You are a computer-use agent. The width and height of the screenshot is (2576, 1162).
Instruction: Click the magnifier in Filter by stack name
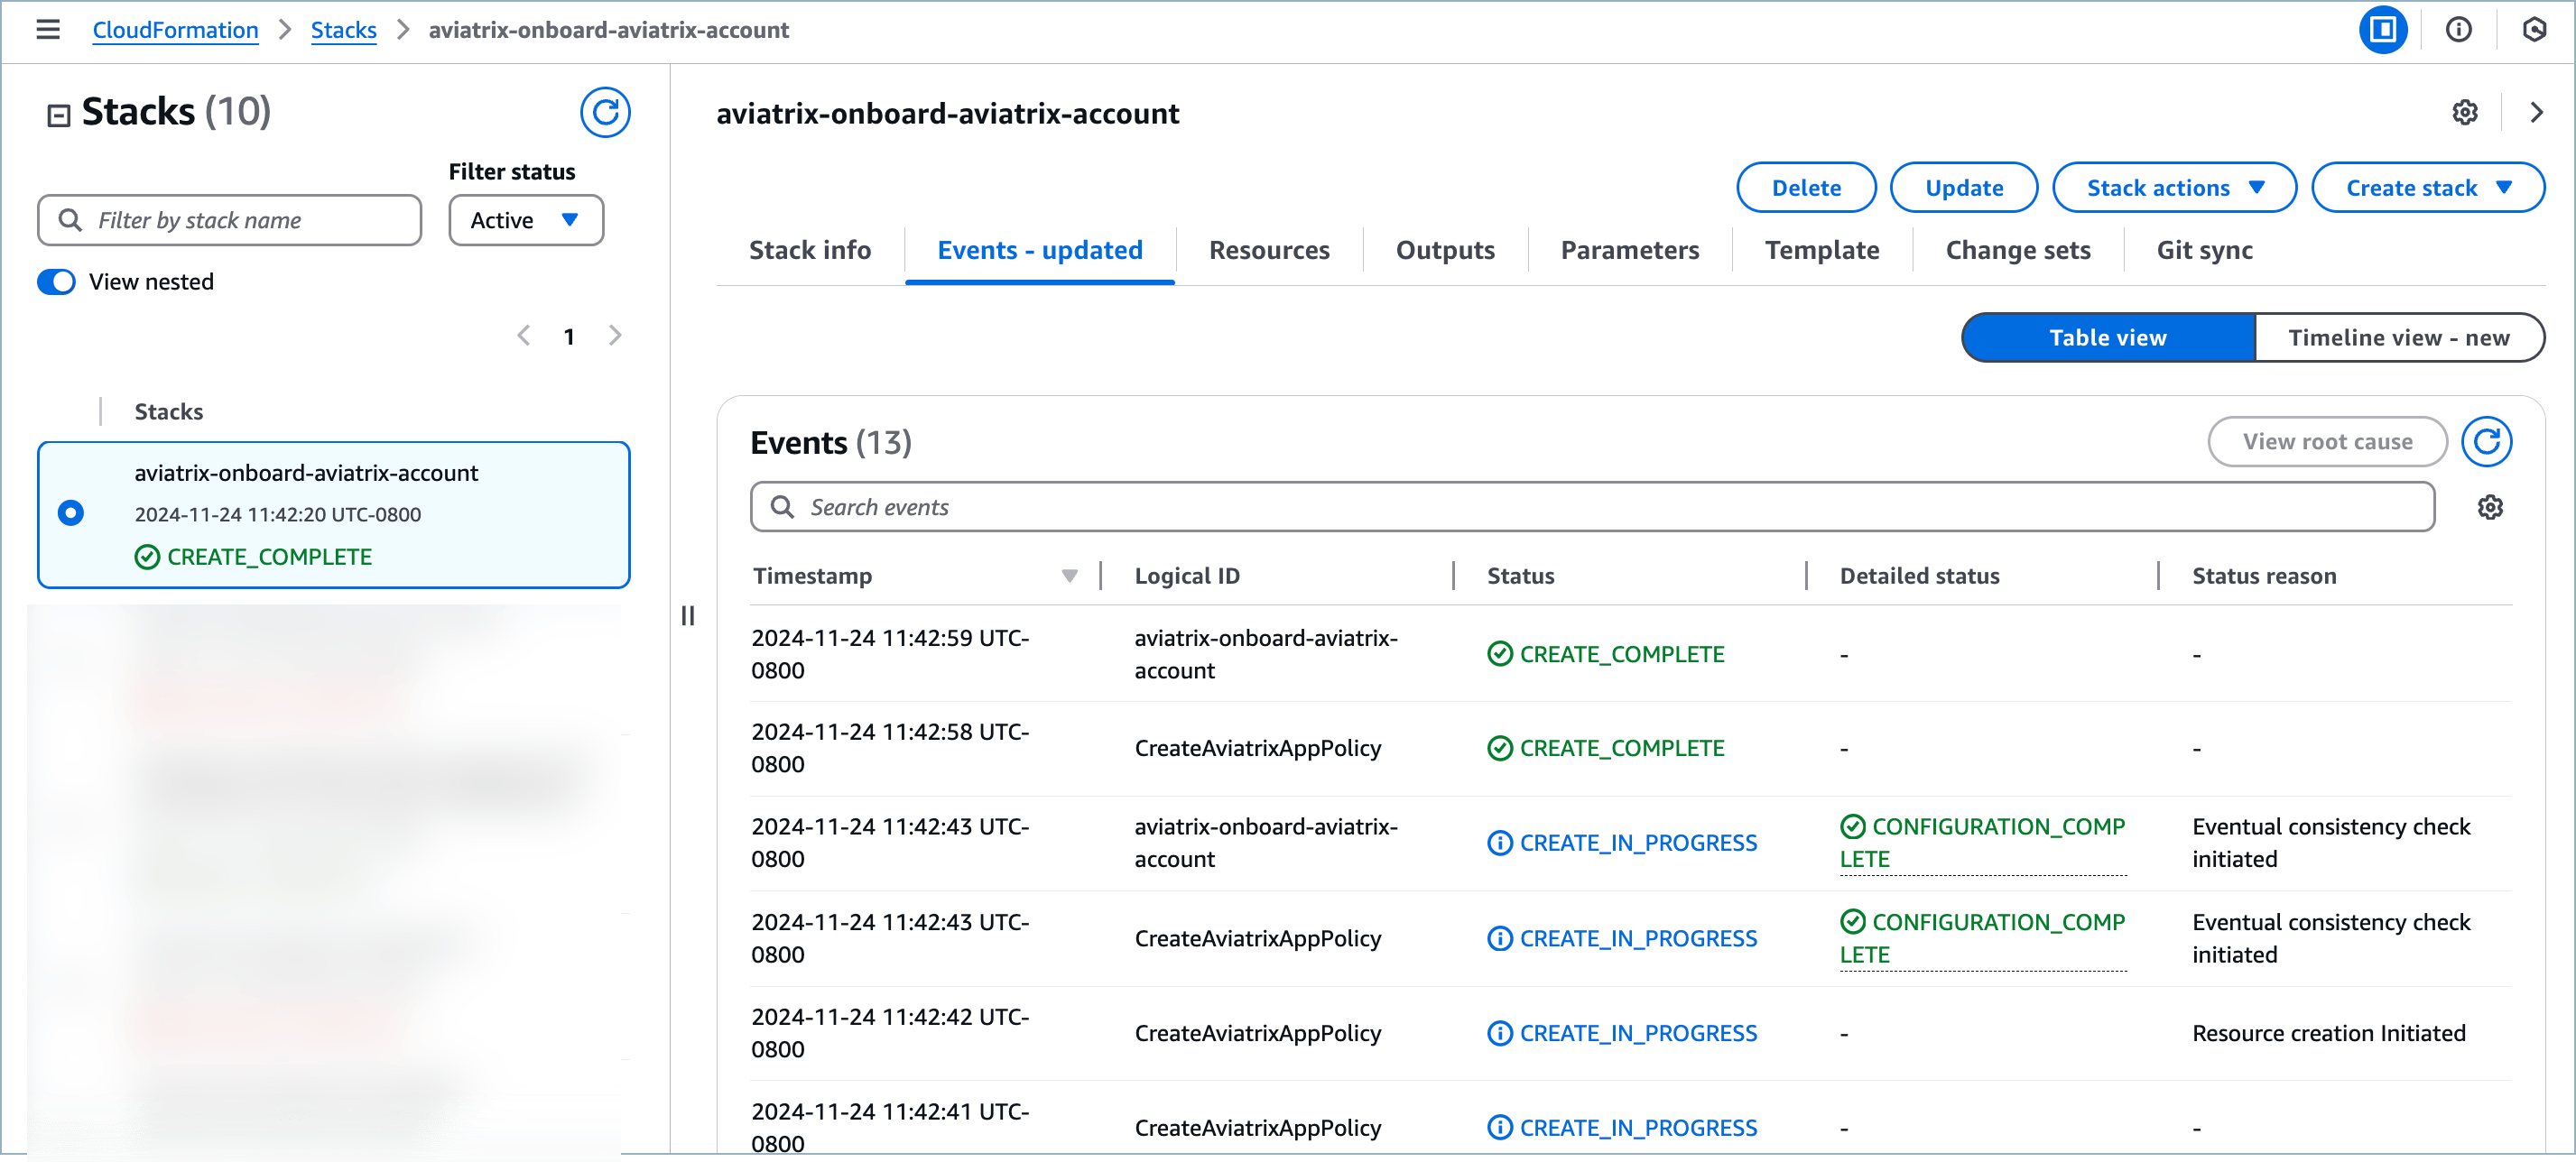click(x=70, y=220)
